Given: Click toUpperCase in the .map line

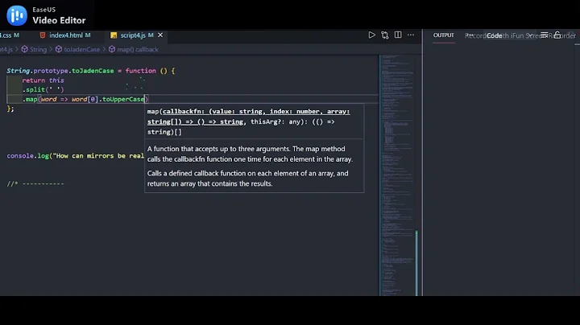Looking at the screenshot, I should (123, 99).
